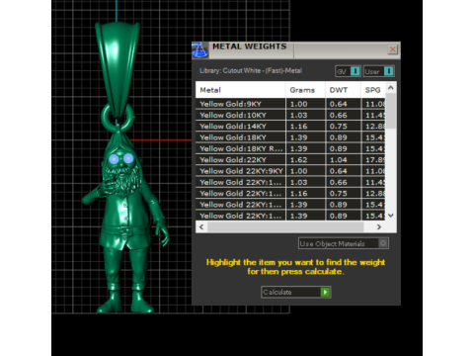Select the gnome's blue eye gems
474x356 pixels.
[x=120, y=159]
